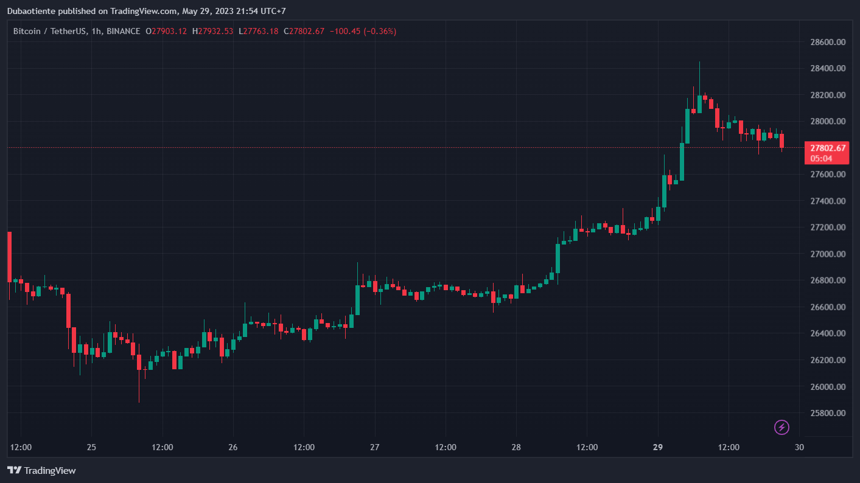Viewport: 860px width, 483px height.
Task: Click the 05:04 candle countdown timer
Action: [819, 158]
